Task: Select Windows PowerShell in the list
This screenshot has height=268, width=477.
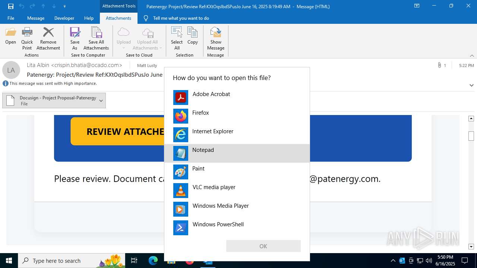Action: (237, 228)
